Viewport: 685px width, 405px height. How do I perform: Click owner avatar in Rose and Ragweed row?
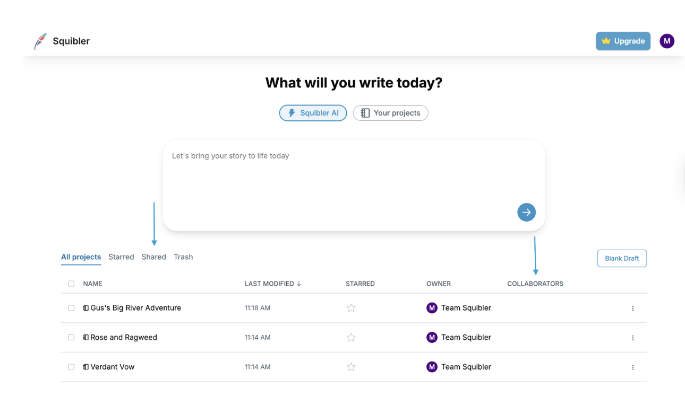432,337
